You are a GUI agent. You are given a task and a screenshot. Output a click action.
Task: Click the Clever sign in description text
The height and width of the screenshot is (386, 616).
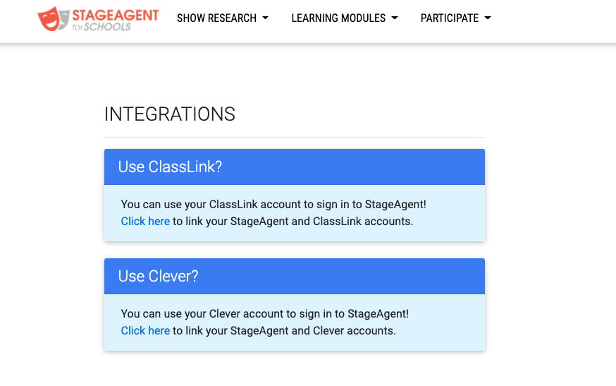click(x=265, y=313)
